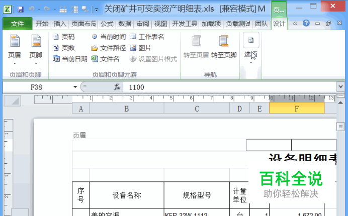Viewport: 348px width, 216px height.
Task: Click the split box above the scrollbar
Action: pos(340,96)
